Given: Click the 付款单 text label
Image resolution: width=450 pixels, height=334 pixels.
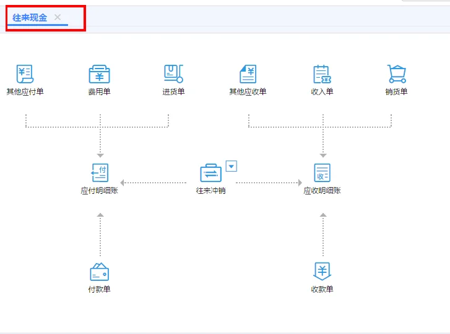Looking at the screenshot, I should tap(99, 290).
